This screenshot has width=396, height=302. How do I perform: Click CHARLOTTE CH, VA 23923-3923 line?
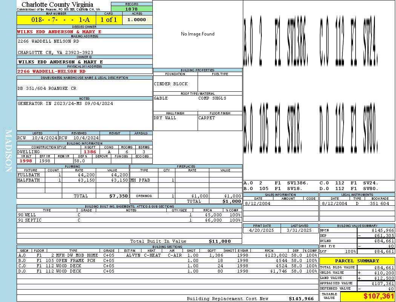(55, 52)
